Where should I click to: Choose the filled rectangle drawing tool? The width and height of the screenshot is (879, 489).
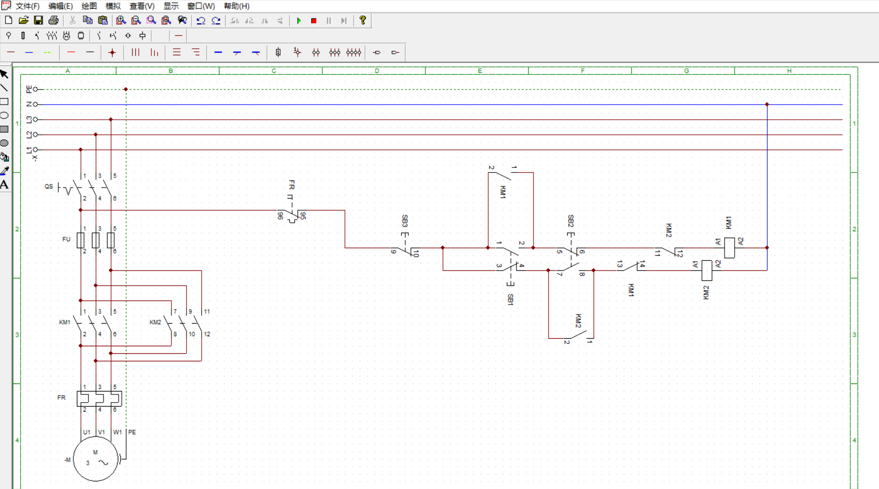click(5, 129)
